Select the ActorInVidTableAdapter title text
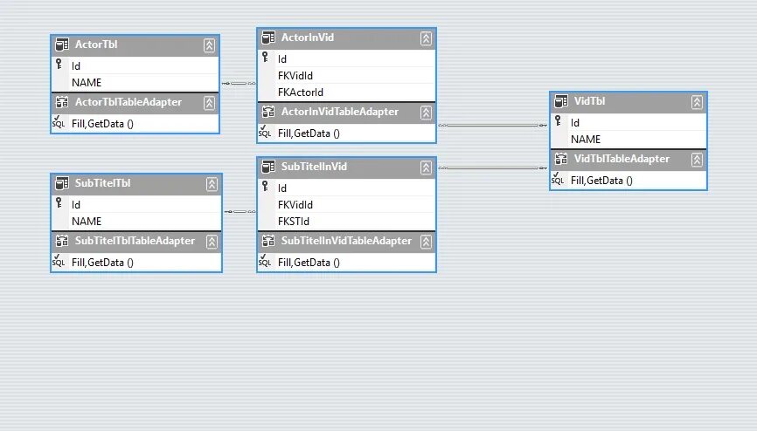Viewport: 757px width, 431px height. (x=340, y=112)
